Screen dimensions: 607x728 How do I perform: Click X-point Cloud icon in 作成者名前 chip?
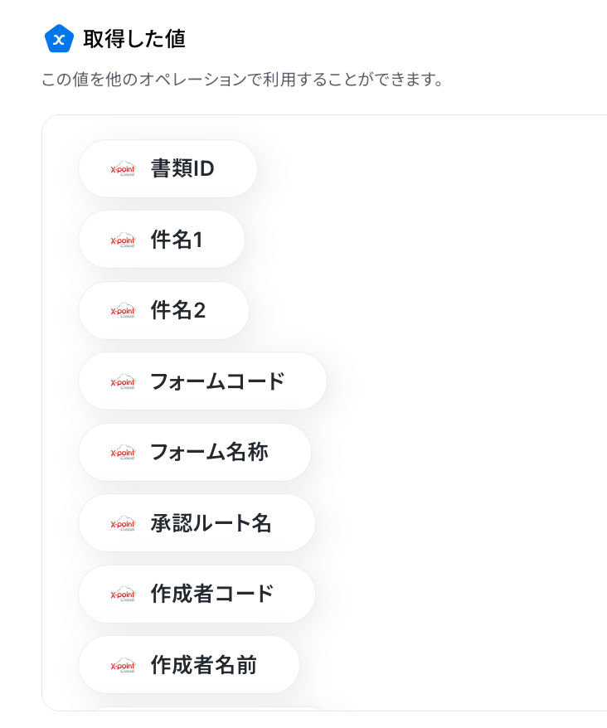pyautogui.click(x=123, y=665)
